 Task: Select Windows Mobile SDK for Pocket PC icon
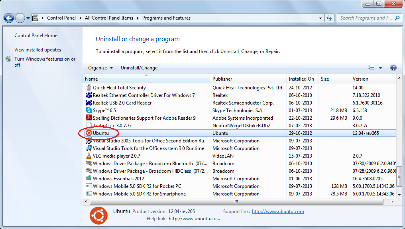tap(88, 186)
